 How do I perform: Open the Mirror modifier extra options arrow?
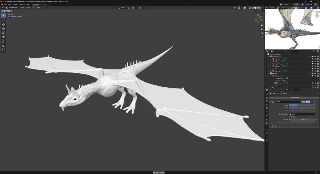(312, 102)
